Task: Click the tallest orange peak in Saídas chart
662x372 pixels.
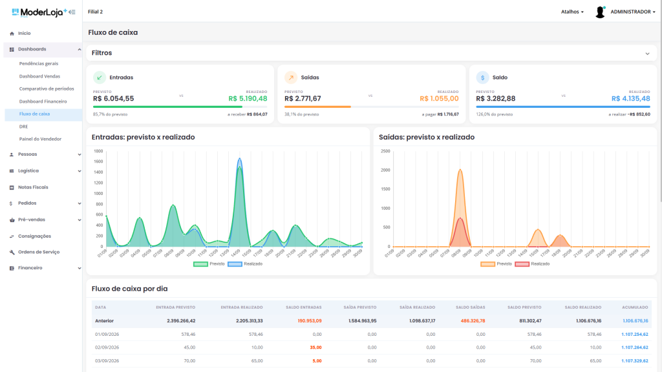Action: point(460,170)
